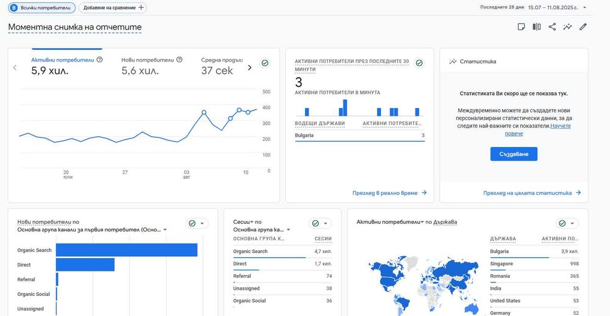This screenshot has width=610, height=316.
Task: Click United States row in country table
Action: coord(534,301)
